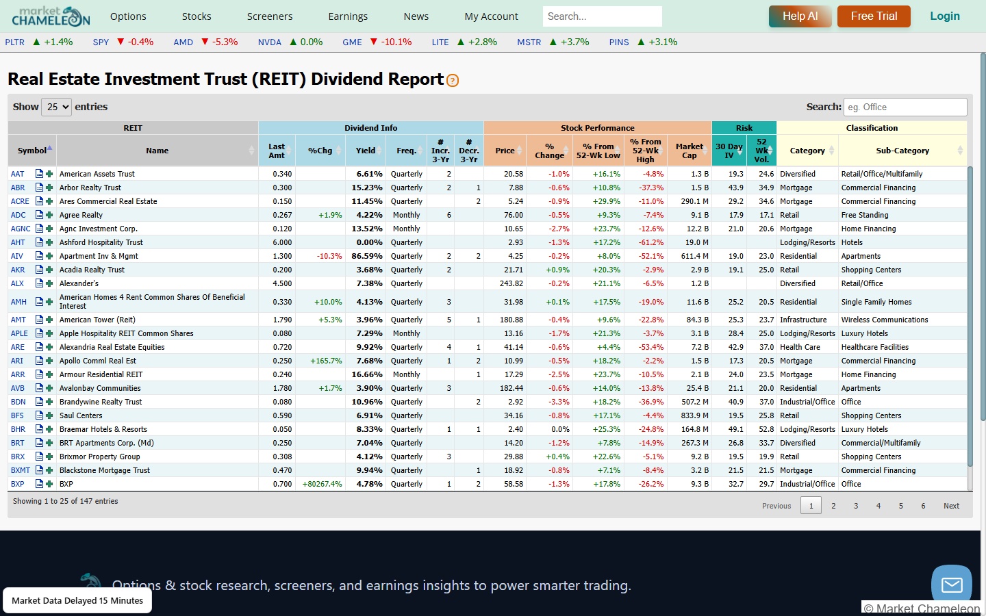Image resolution: width=986 pixels, height=616 pixels.
Task: Sort the table by Symbol column
Action: click(32, 151)
